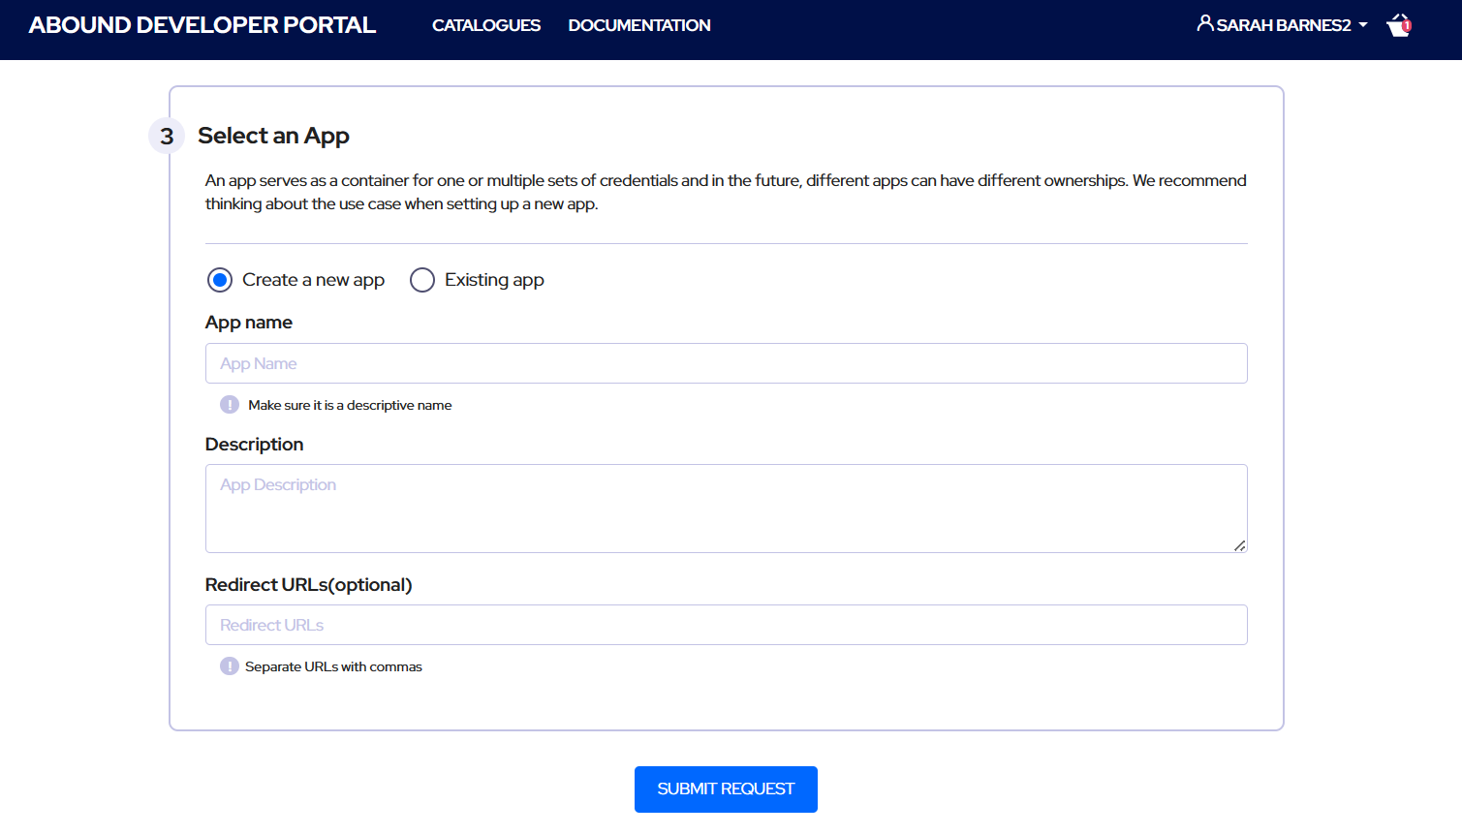The image size is (1462, 835).
Task: Open the Catalogues menu item
Action: [486, 25]
